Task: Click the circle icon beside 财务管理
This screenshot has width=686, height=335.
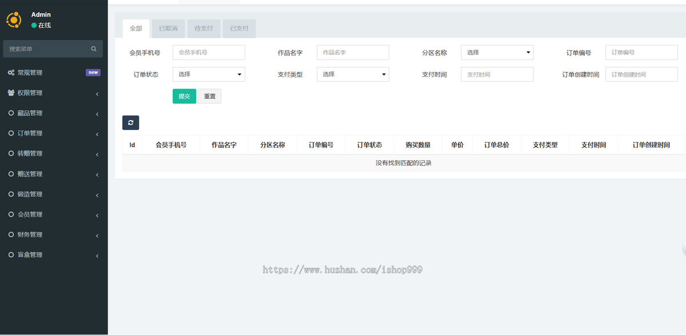Action: (11, 234)
